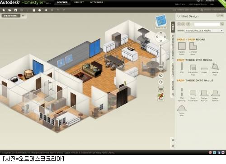Open the Facebook icon in footer

click(219, 153)
